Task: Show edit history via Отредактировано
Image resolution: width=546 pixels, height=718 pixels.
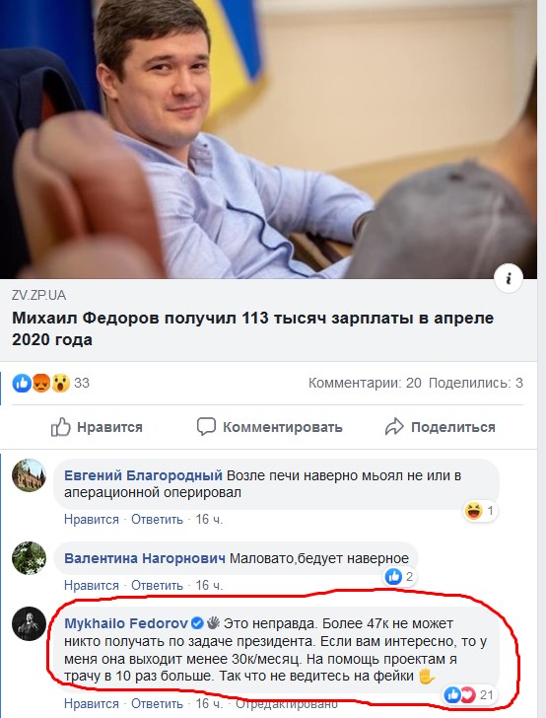Action: [287, 703]
